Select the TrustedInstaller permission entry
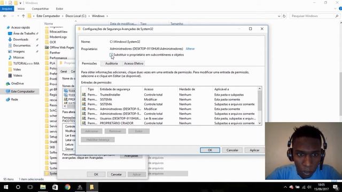Image resolution: width=342 pixels, height=192 pixels. [x=170, y=95]
